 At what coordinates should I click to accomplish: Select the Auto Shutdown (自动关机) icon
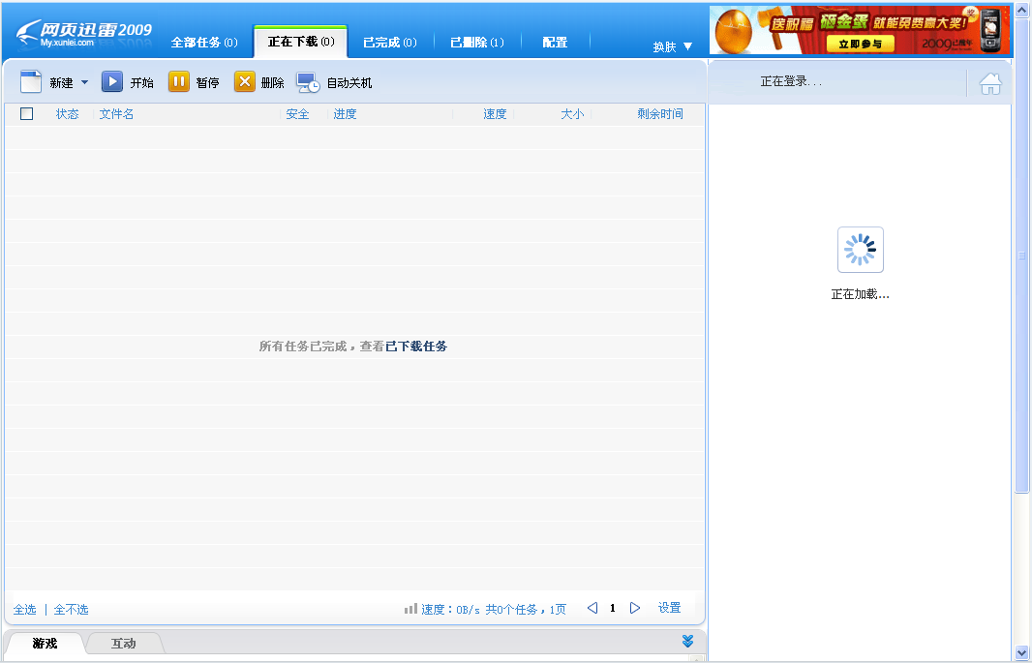click(310, 82)
